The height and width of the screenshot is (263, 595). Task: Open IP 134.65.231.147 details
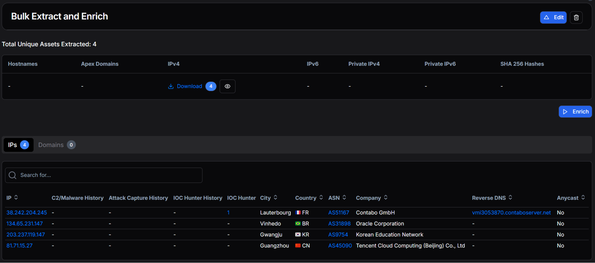click(25, 224)
